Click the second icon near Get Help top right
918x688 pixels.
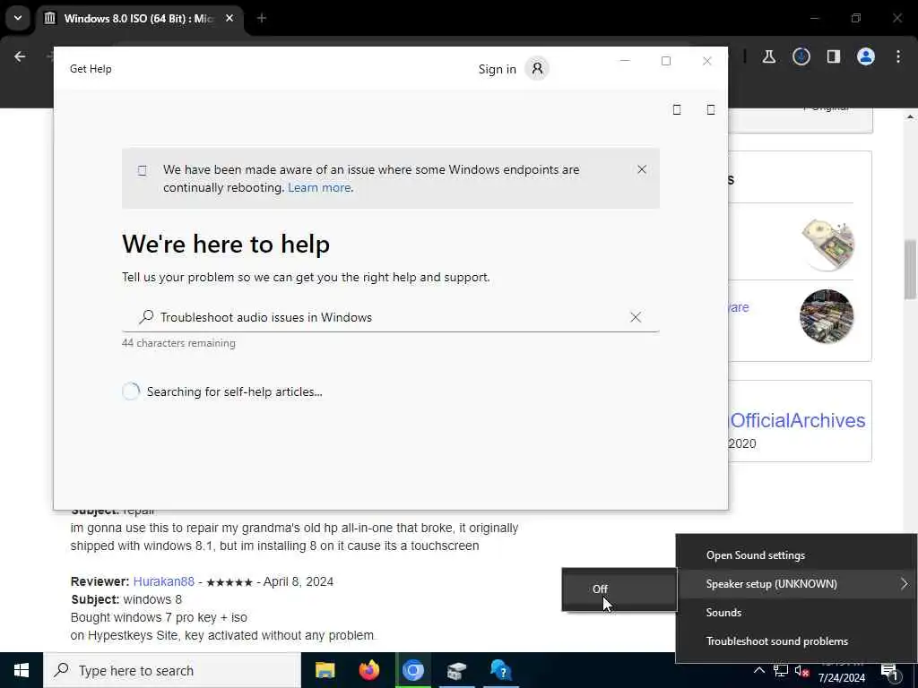click(x=711, y=109)
